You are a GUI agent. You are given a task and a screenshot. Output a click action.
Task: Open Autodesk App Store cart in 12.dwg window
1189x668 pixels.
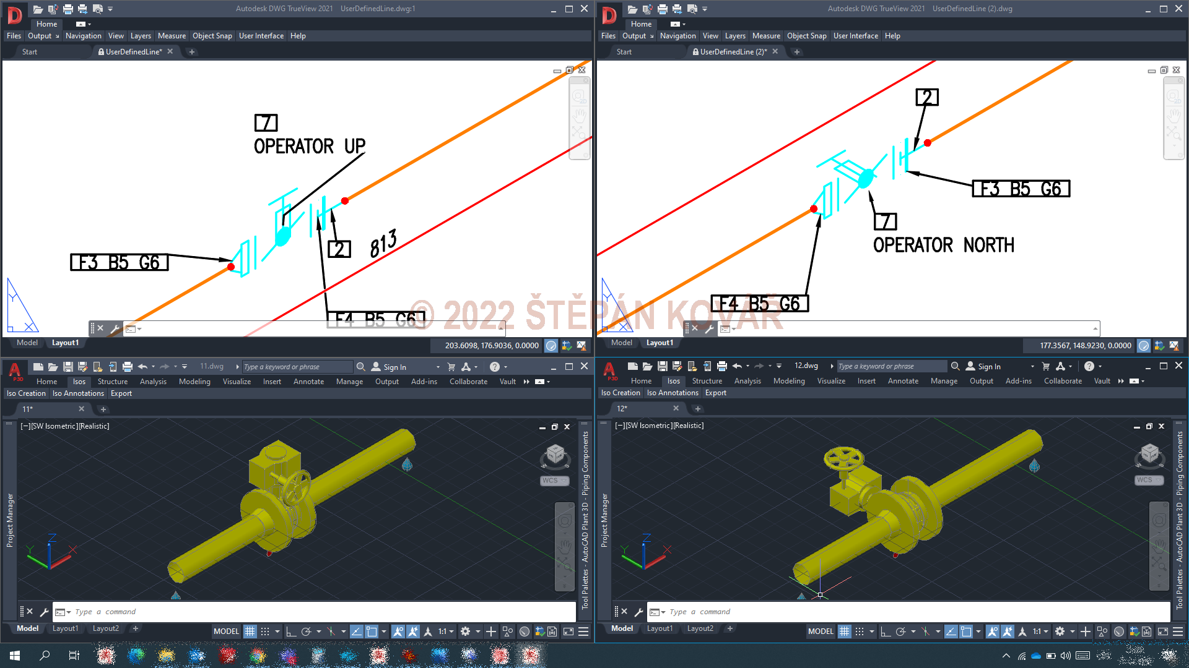click(x=1046, y=366)
